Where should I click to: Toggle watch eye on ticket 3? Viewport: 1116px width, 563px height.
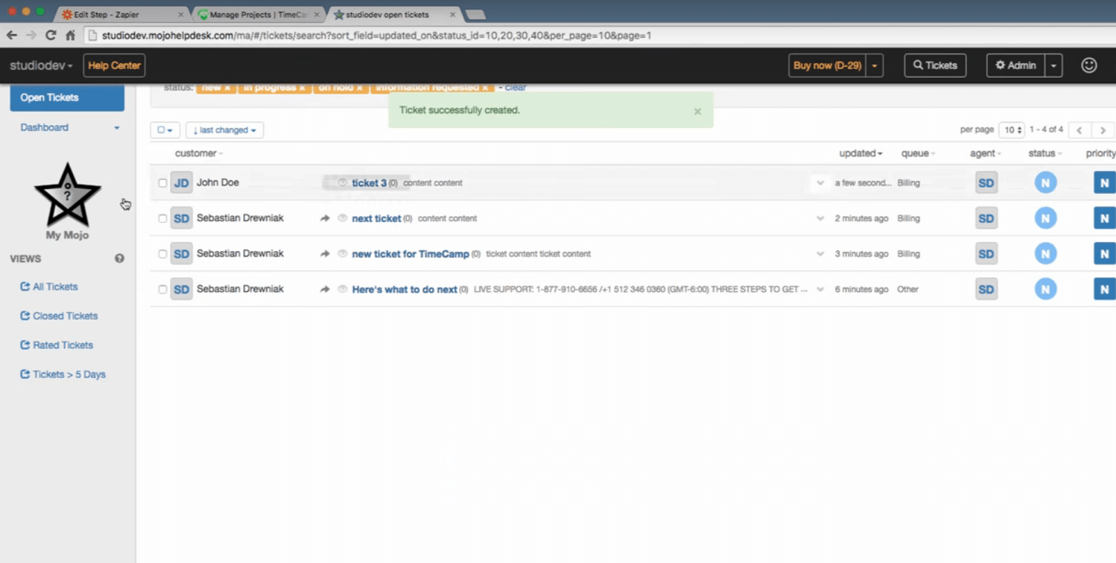pos(342,183)
